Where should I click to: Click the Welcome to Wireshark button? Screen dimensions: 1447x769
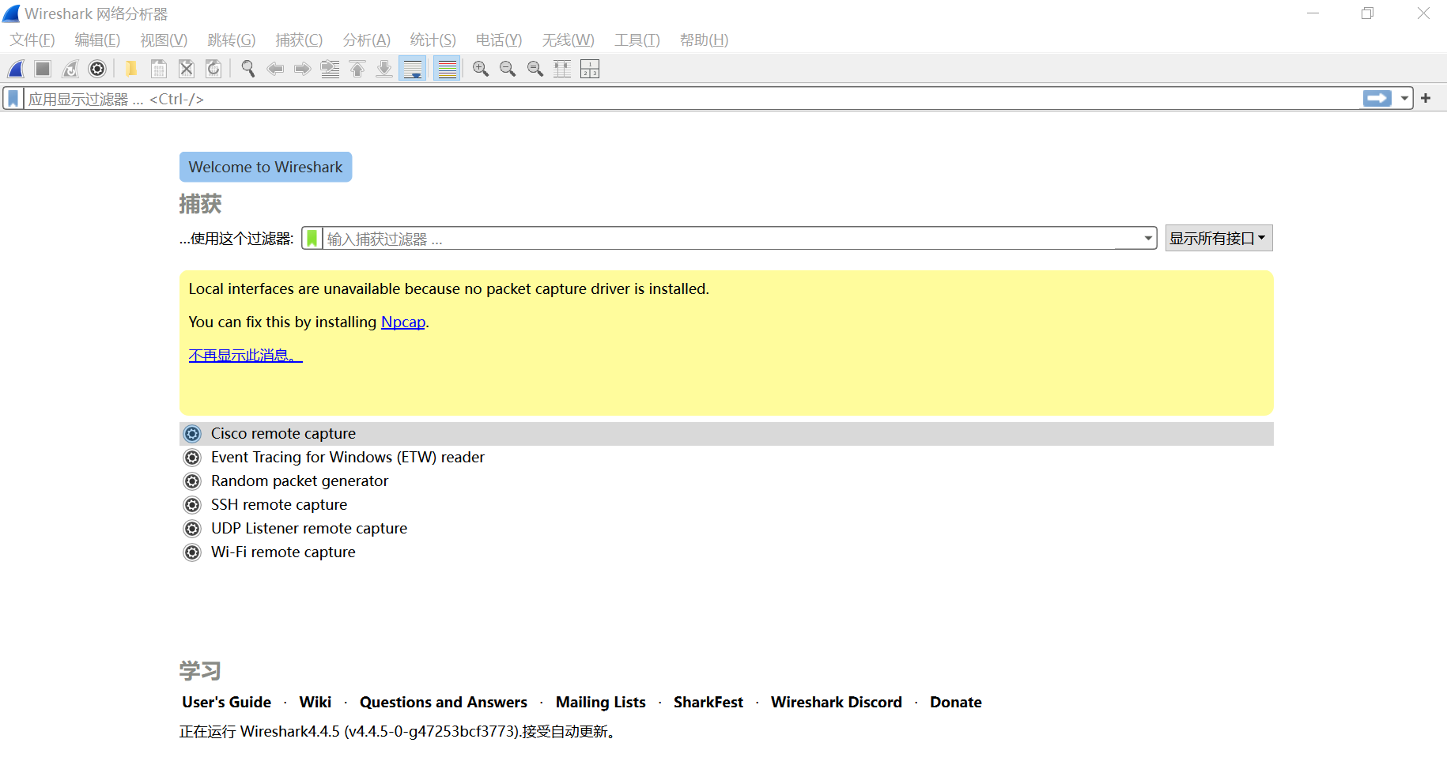[266, 167]
